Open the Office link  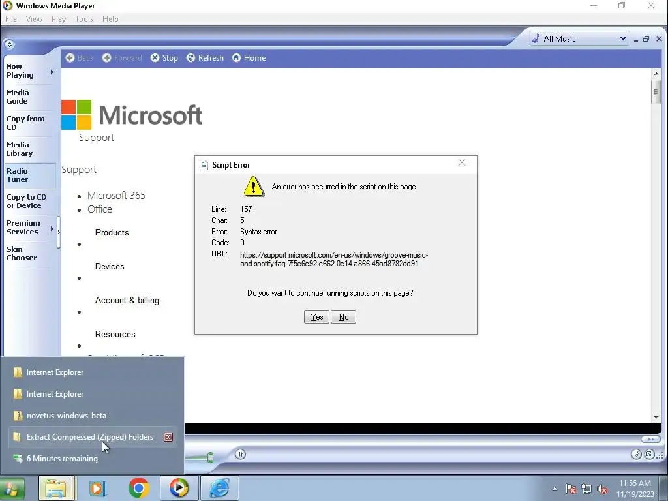pyautogui.click(x=100, y=209)
